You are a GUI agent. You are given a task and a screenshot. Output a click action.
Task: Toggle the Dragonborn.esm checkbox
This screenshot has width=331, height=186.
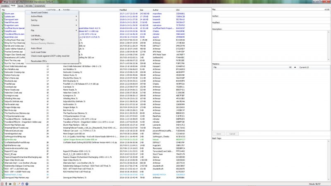pyautogui.click(x=3, y=25)
